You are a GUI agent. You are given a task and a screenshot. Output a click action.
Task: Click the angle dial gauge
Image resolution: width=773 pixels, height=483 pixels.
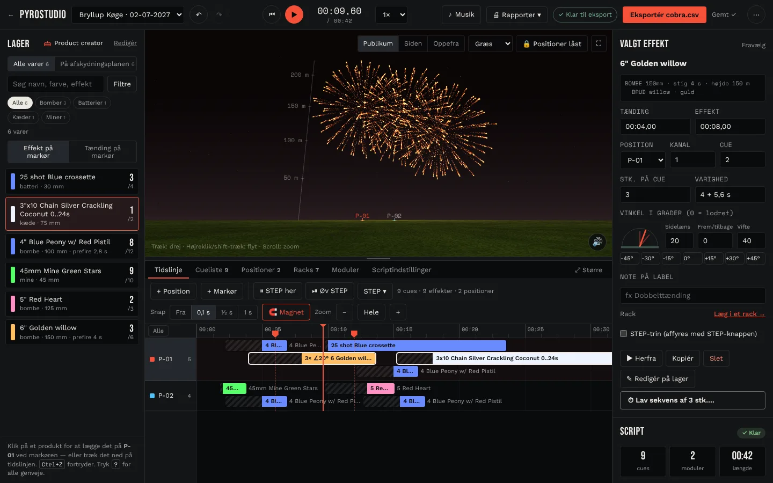click(640, 239)
